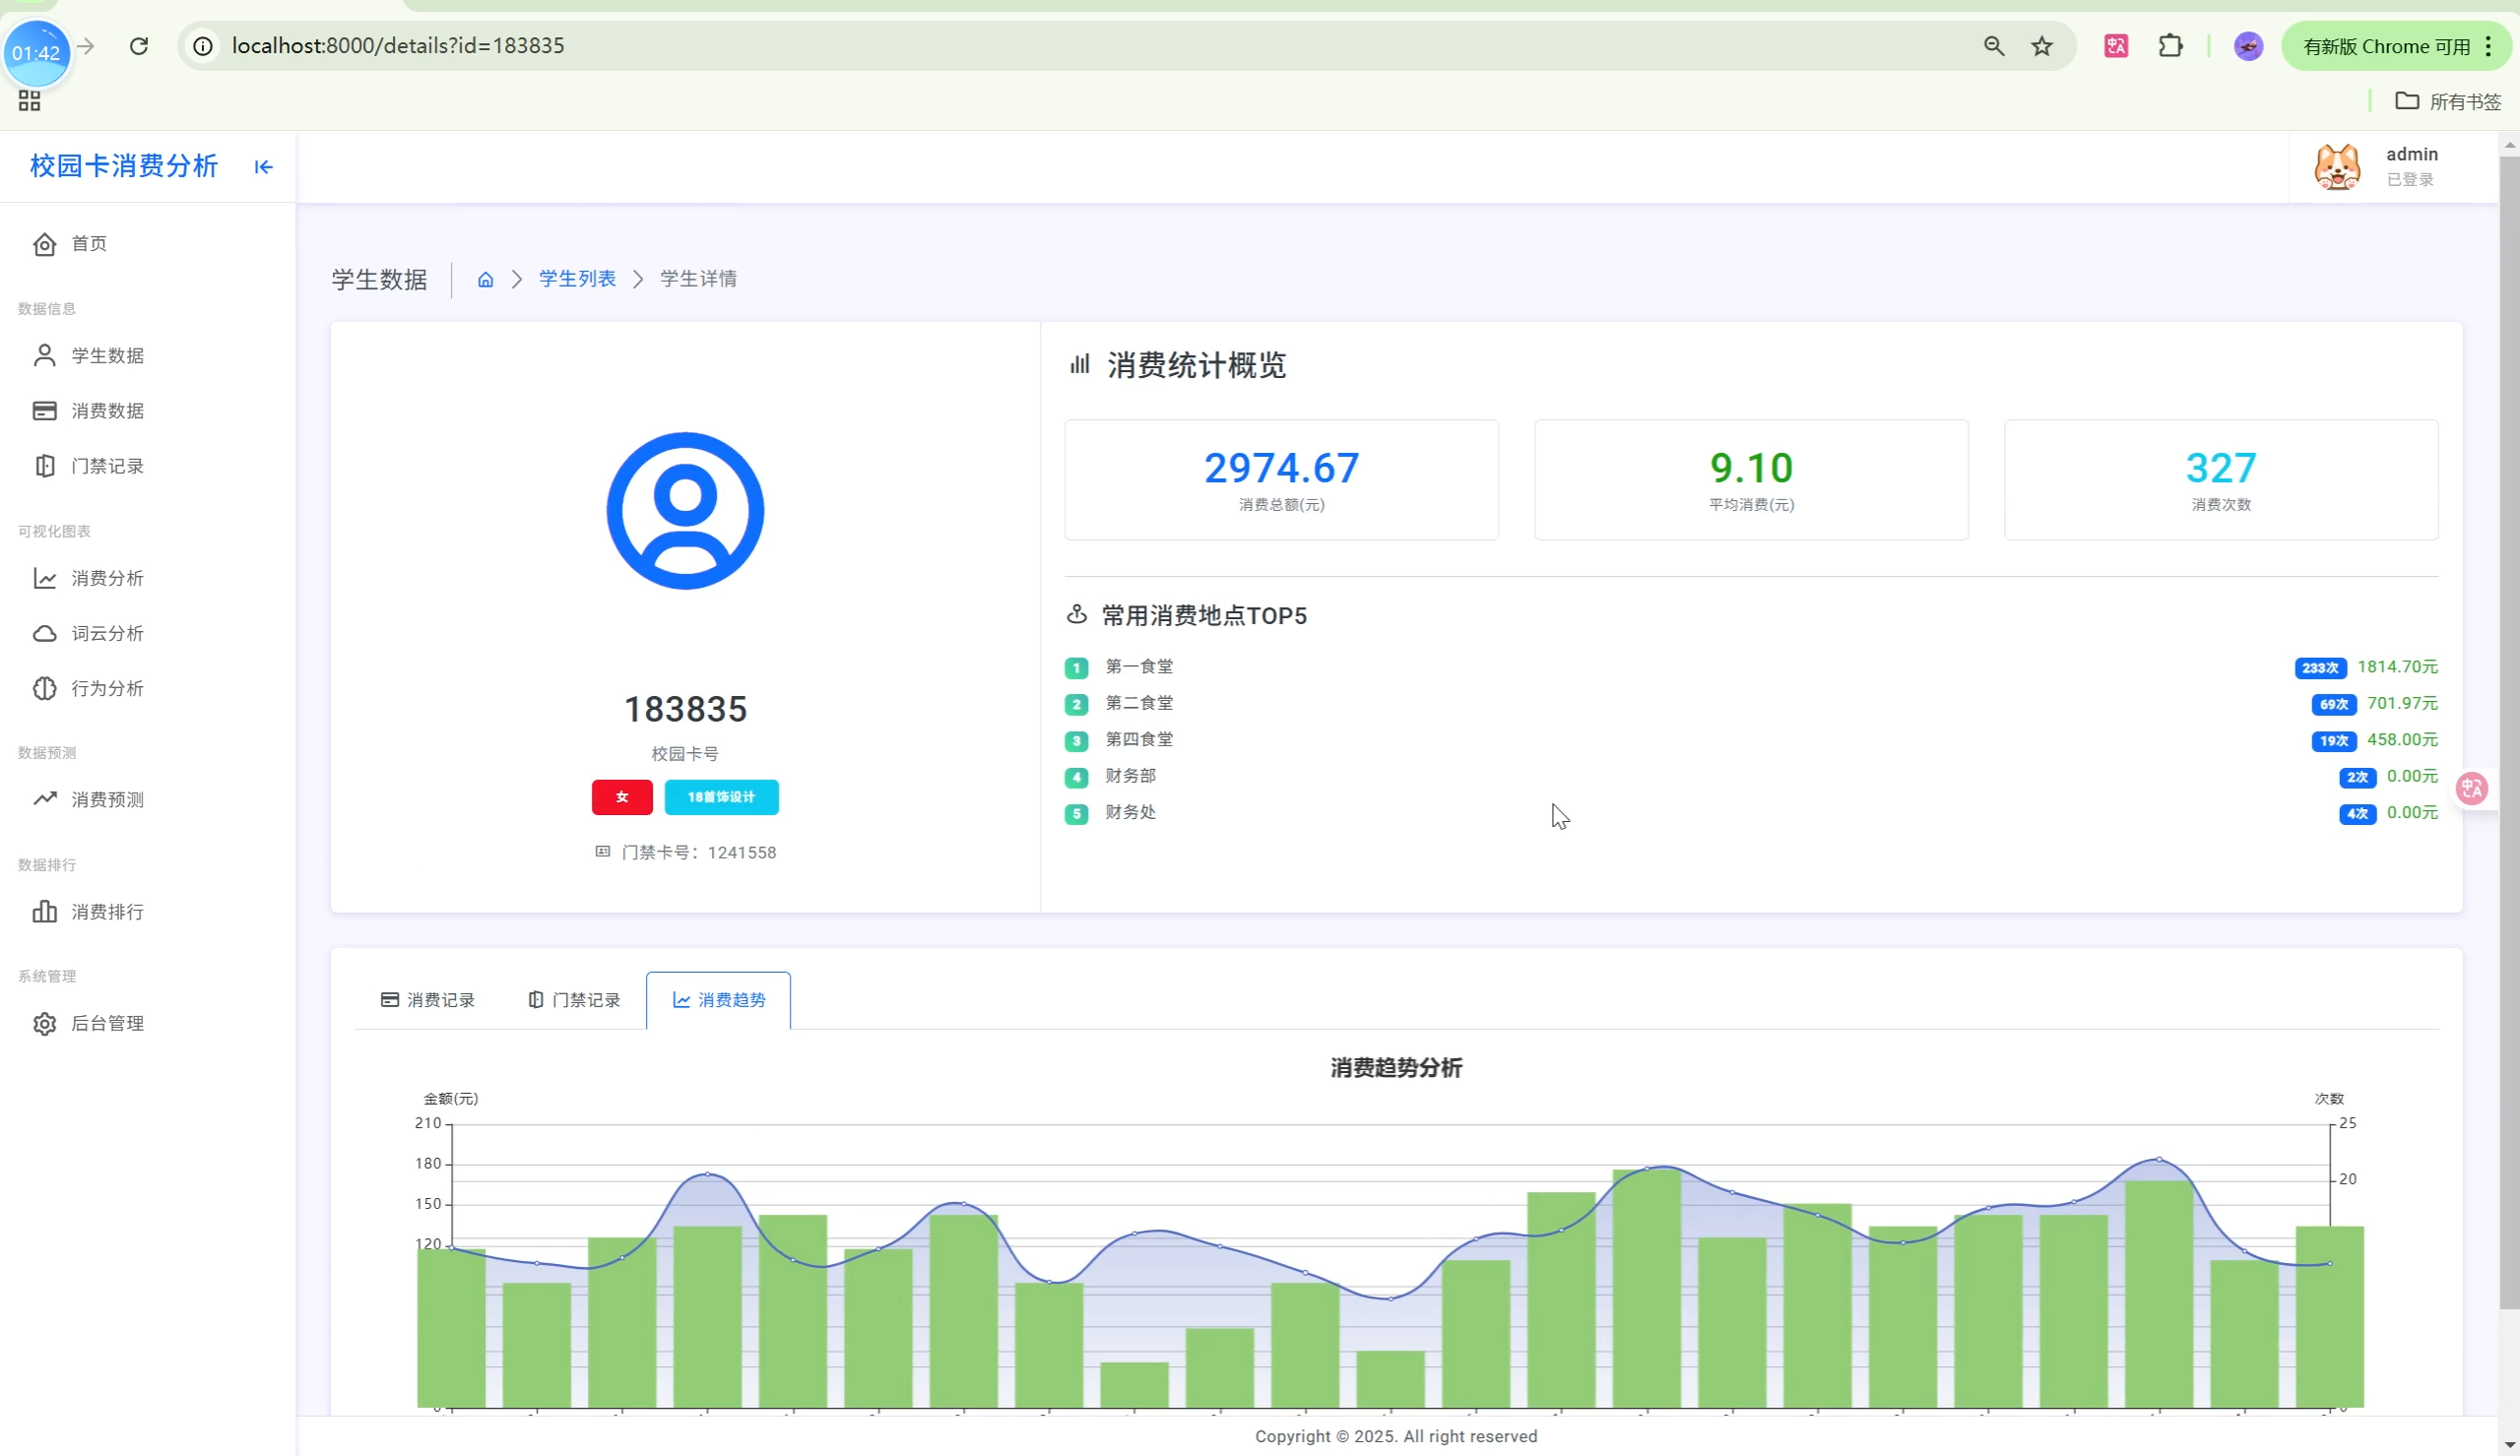Switch to the 消费记录 tab

click(428, 1000)
